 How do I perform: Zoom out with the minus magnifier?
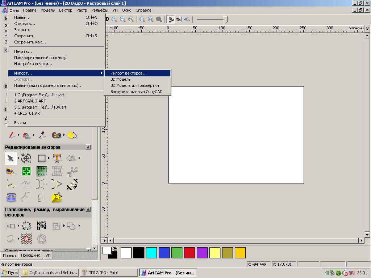122,20
